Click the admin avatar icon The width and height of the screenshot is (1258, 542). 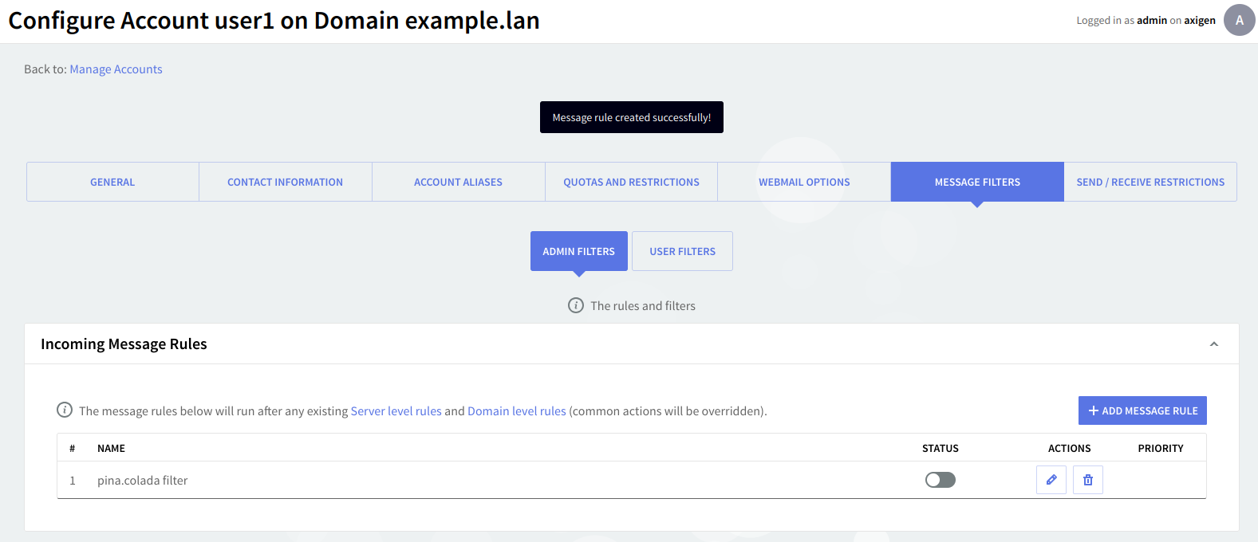pos(1239,20)
